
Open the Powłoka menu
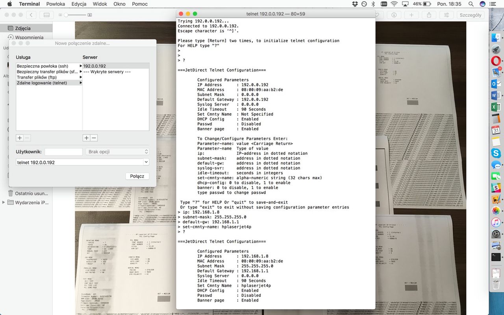coord(56,4)
